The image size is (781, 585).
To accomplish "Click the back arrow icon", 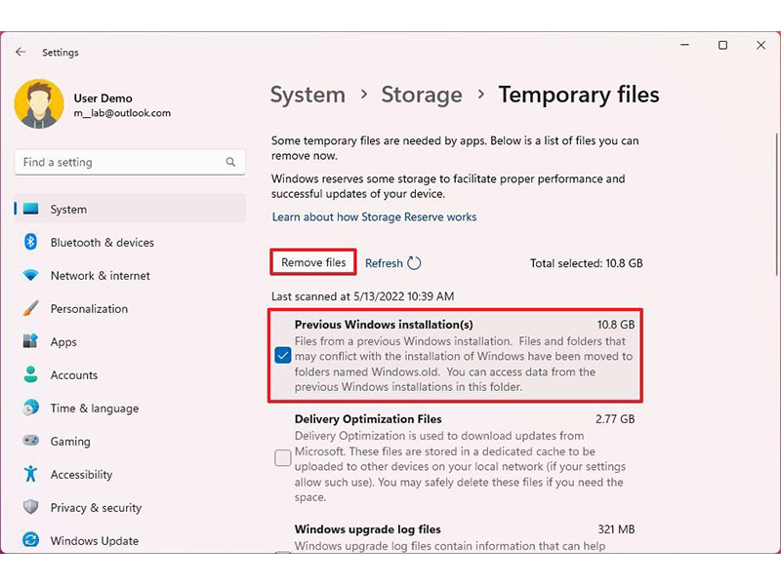I will coord(21,52).
